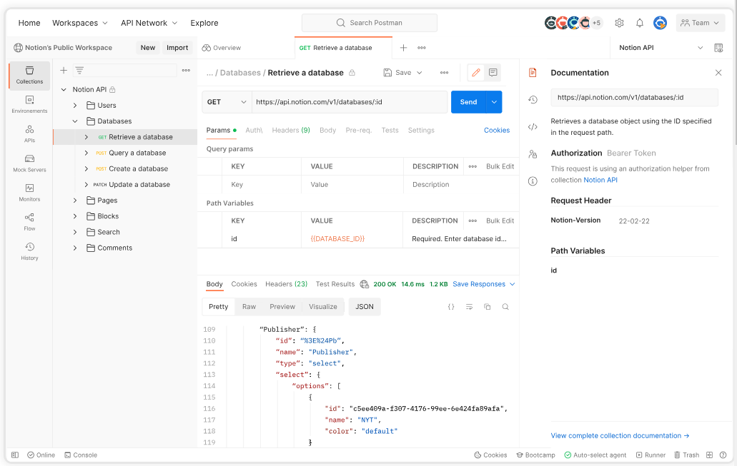Expand the Comments folder
The height and width of the screenshot is (466, 737).
click(75, 248)
